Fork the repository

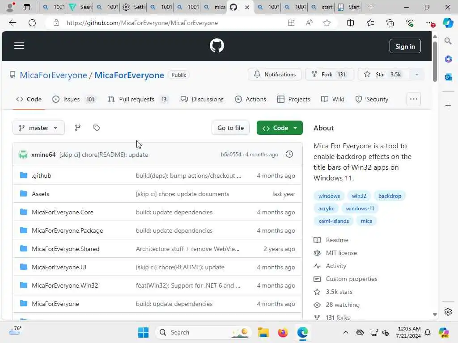(x=330, y=75)
